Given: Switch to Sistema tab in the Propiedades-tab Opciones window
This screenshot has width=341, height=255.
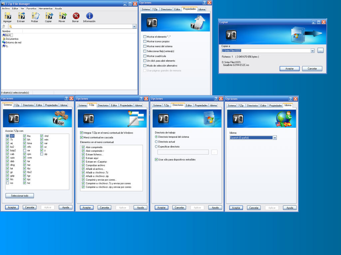Looking at the screenshot, I should point(146,9).
